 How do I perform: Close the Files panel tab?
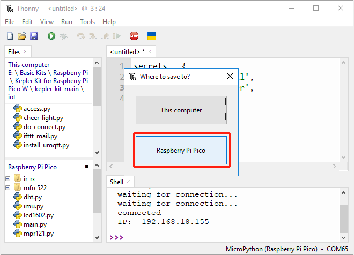25,51
